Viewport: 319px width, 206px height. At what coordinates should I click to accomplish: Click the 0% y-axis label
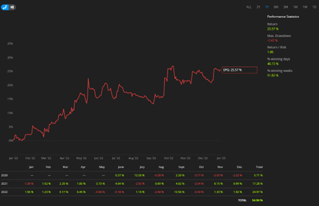(11, 140)
